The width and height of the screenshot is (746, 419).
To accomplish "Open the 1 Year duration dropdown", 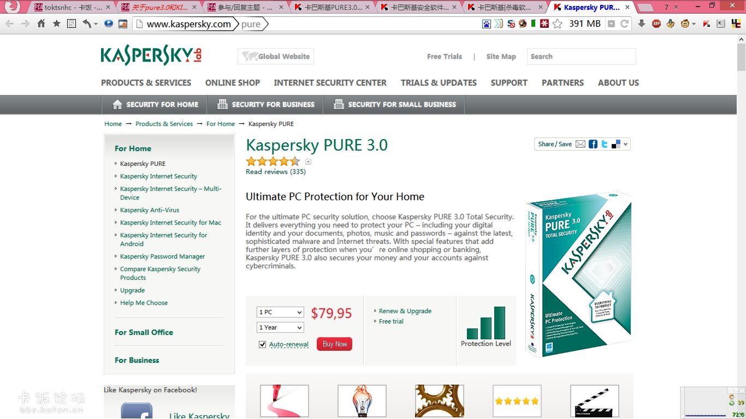I will pyautogui.click(x=280, y=327).
